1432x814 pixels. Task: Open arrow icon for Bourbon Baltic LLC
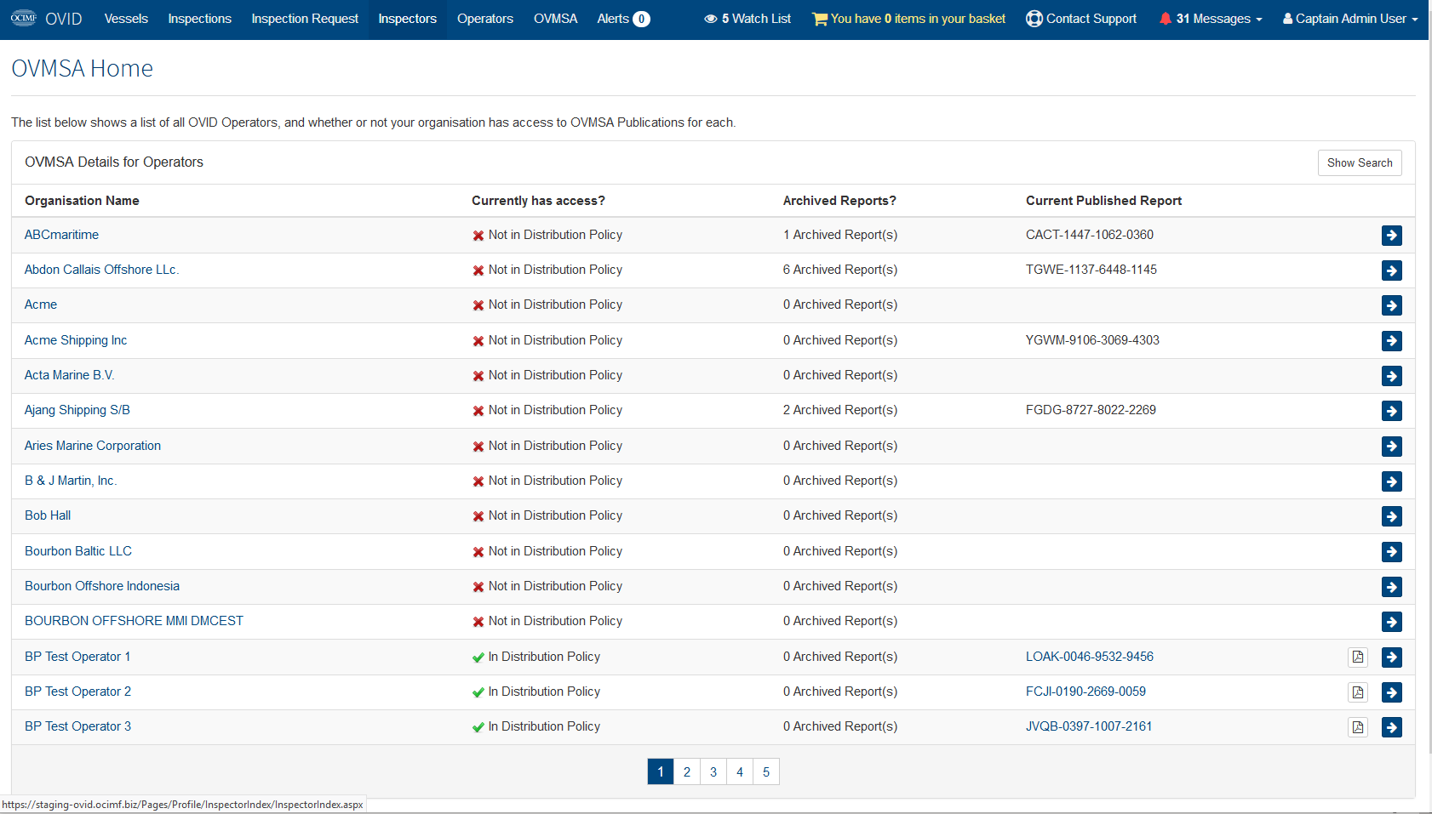[x=1391, y=552]
